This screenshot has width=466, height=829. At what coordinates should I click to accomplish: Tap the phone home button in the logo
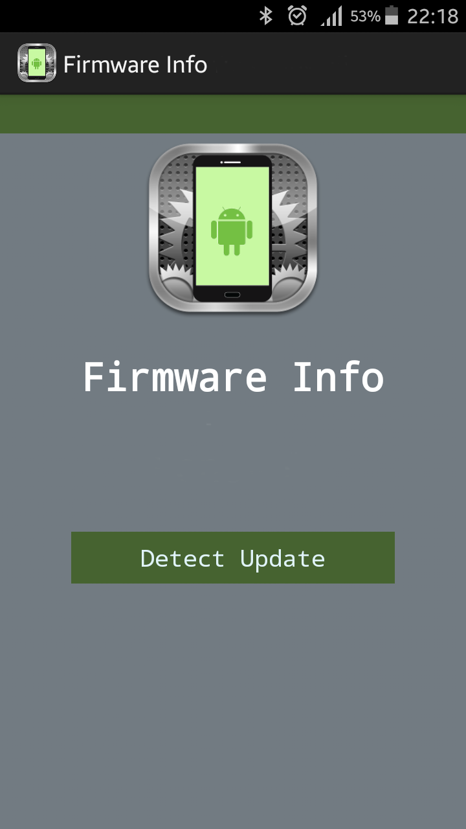pyautogui.click(x=232, y=295)
